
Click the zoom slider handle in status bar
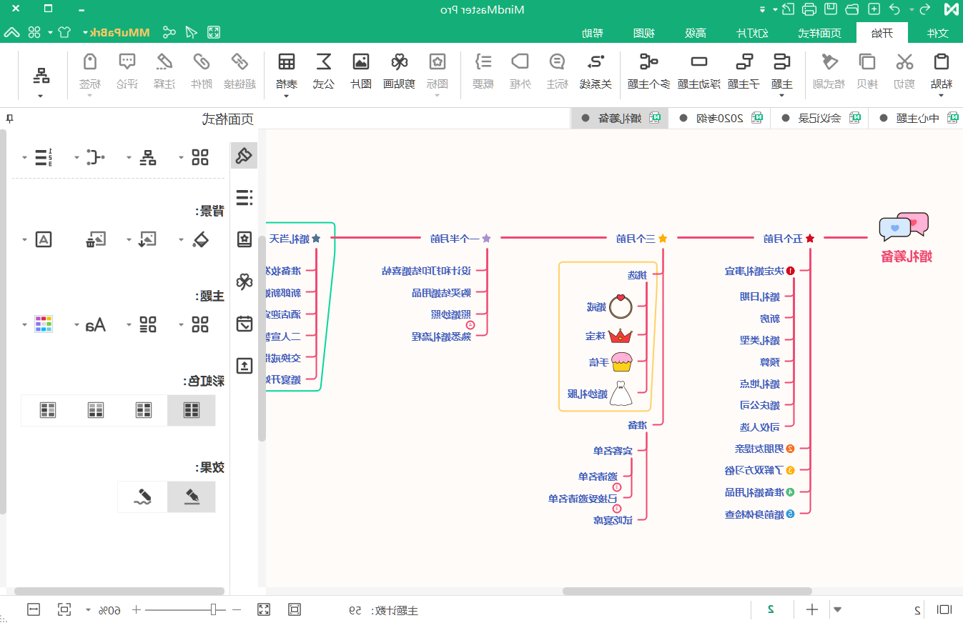click(214, 609)
